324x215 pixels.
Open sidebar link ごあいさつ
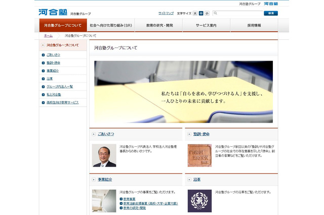click(53, 55)
